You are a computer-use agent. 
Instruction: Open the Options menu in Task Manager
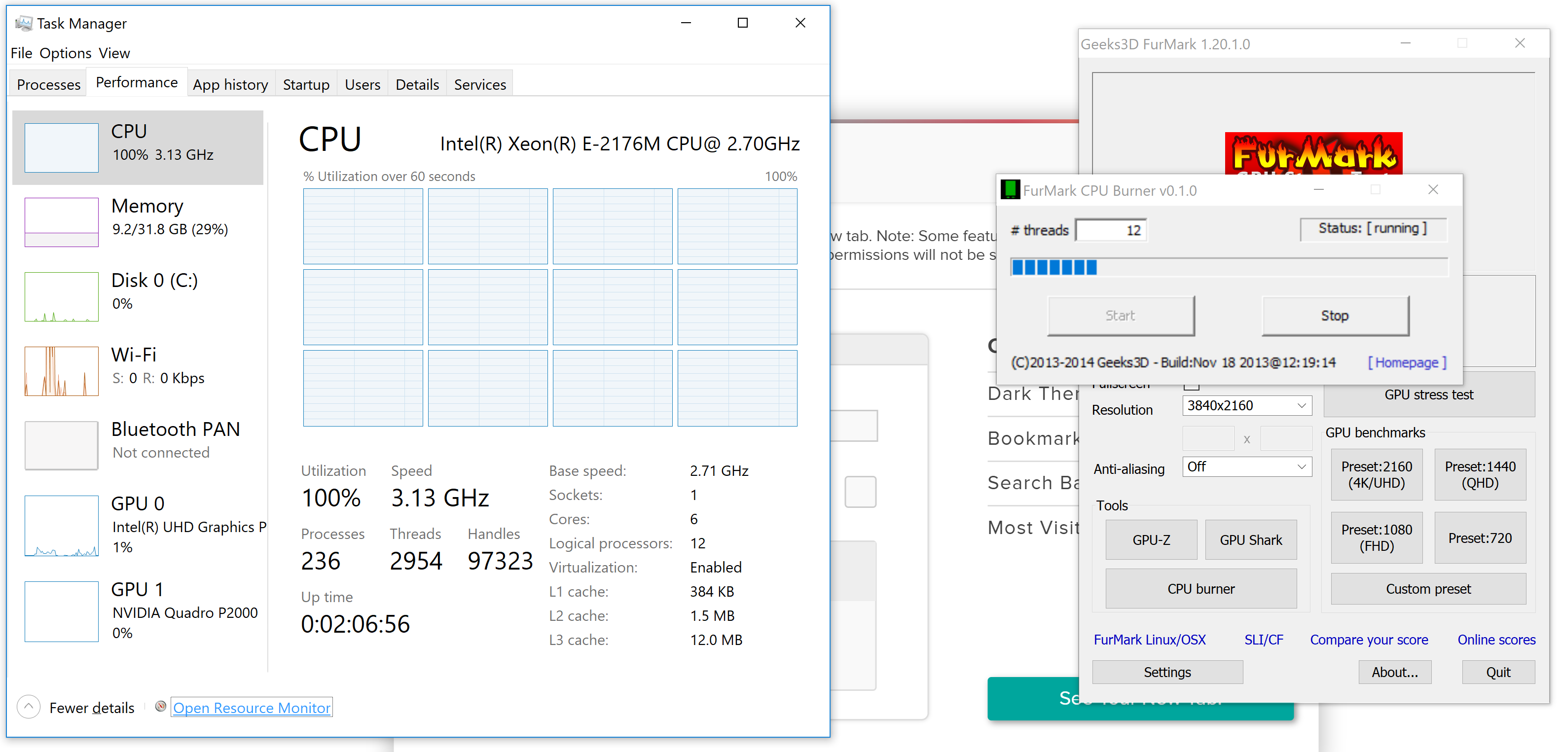[66, 53]
